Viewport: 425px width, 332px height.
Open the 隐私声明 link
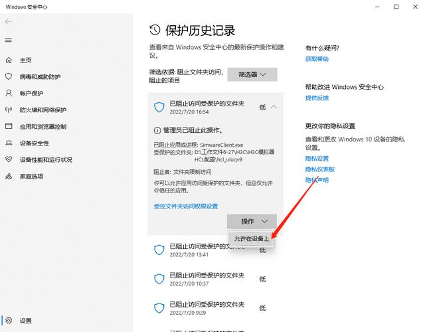[x=317, y=180]
